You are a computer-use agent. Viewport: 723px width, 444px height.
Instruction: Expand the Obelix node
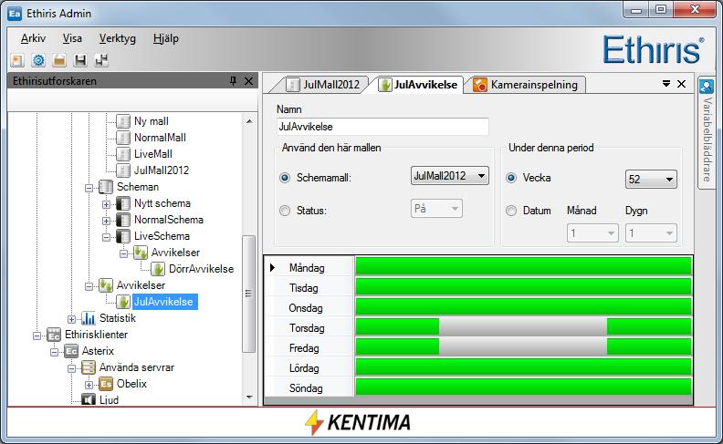point(89,385)
